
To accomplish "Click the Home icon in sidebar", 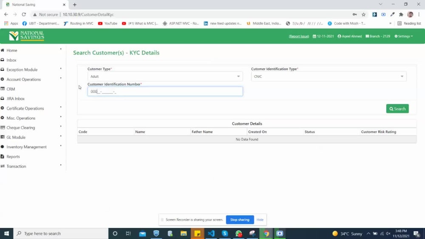I will (x=3, y=50).
